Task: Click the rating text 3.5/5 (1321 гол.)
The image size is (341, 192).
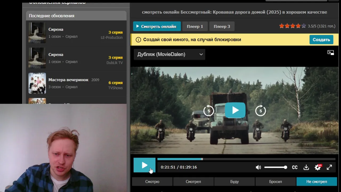Action: [x=322, y=26]
